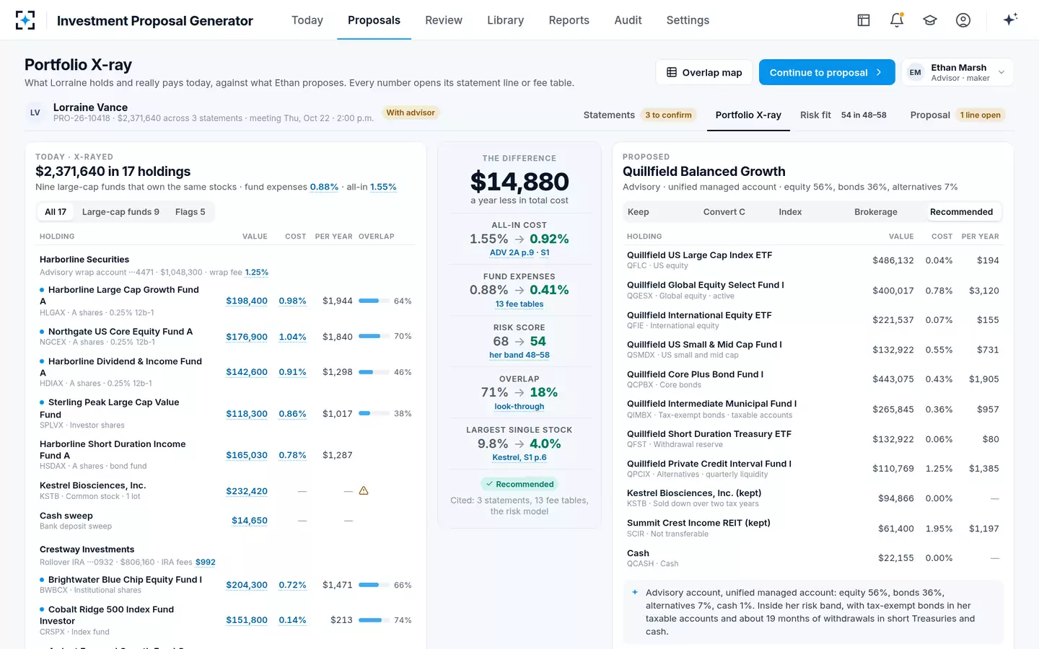Screen dimensions: 1039x649
Task: Open the $204,300 Brightwater value link
Action: [247, 585]
